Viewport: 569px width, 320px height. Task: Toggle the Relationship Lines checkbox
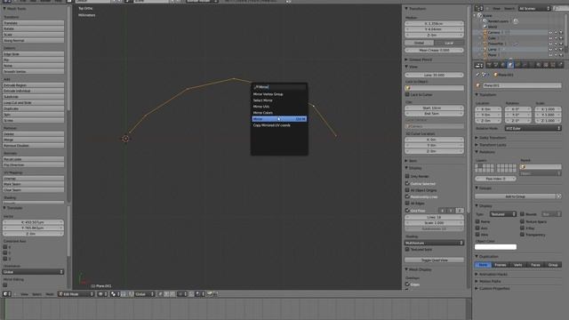(407, 196)
